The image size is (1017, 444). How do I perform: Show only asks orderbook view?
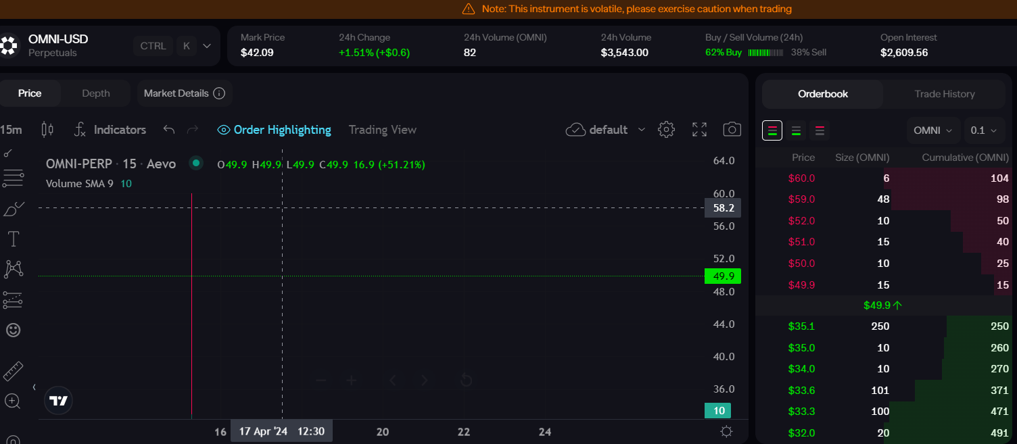820,130
